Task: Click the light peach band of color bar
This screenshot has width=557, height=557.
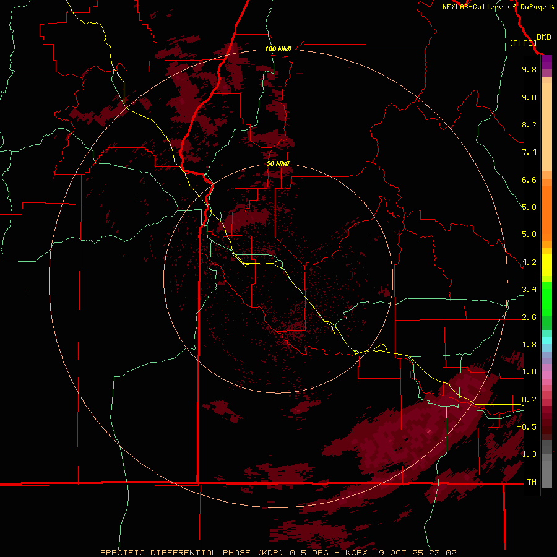Action: tap(546, 127)
